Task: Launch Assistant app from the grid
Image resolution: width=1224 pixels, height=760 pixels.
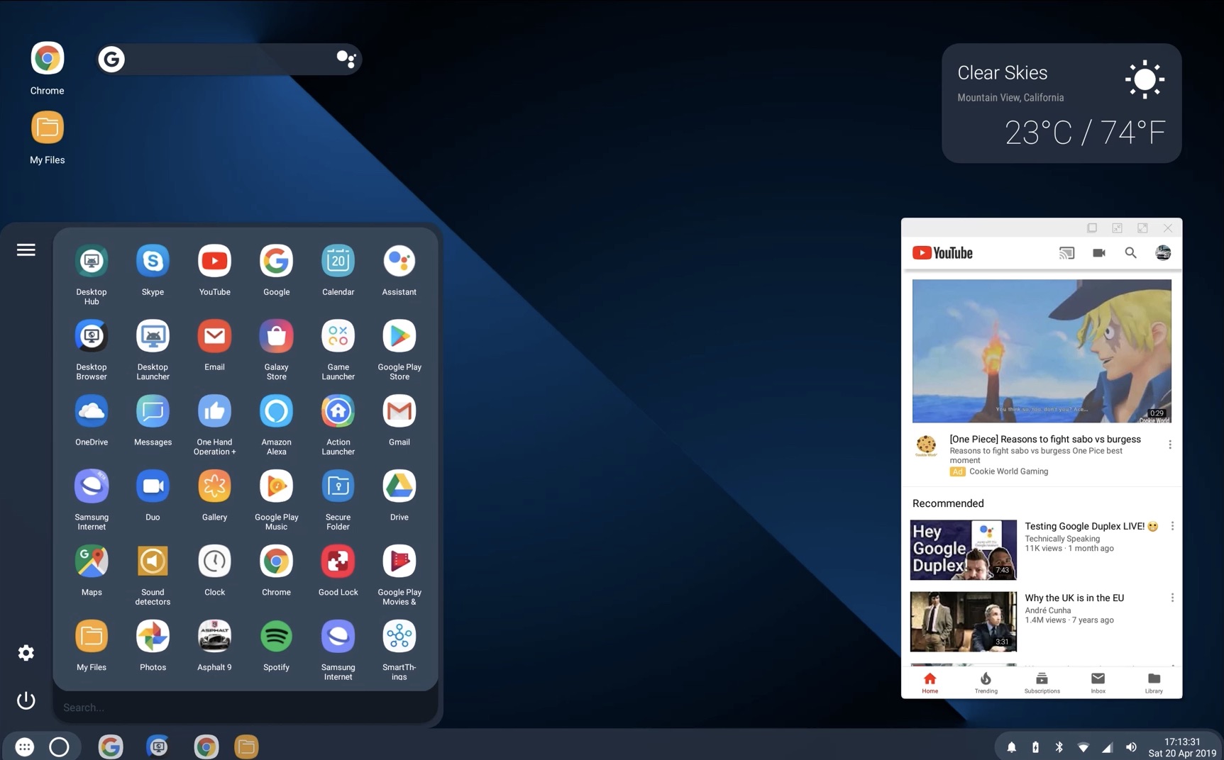Action: point(399,261)
